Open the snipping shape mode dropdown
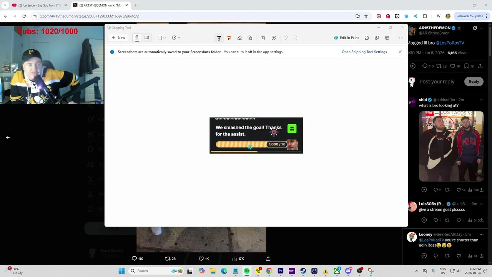Screen dimensions: 492x277 click(161, 38)
